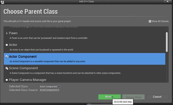Click the Actor Component selected class value
Image resolution: width=173 pixels, height=105 pixels.
[x=48, y=87]
